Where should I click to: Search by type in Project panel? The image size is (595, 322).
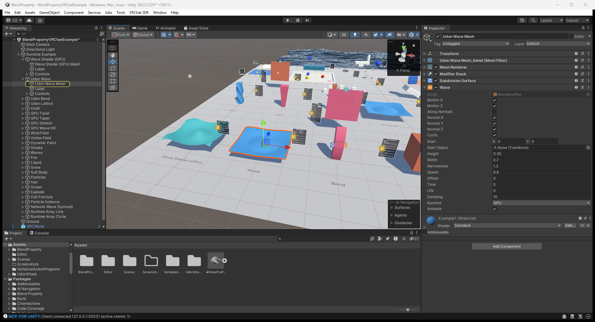380,239
